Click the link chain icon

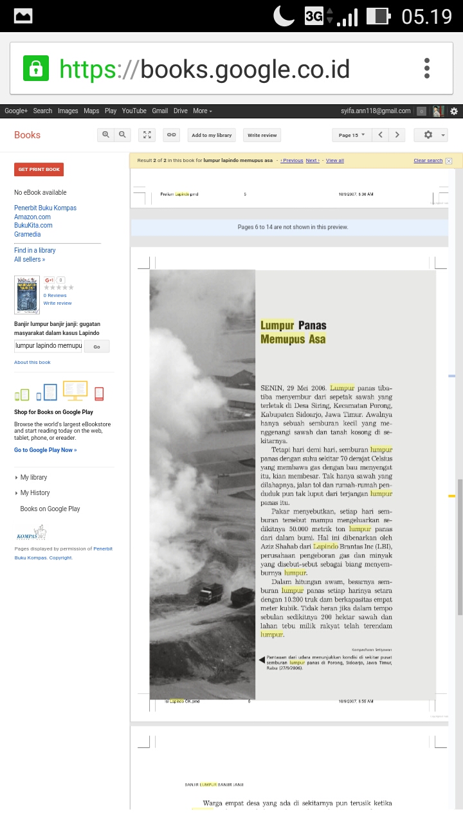pos(171,135)
